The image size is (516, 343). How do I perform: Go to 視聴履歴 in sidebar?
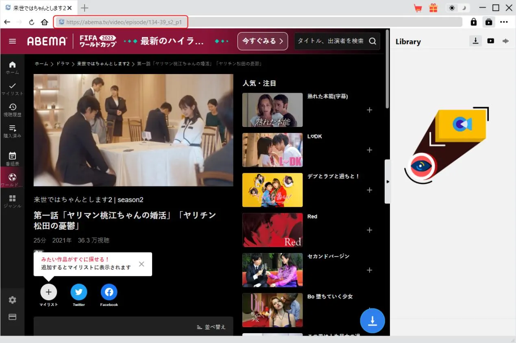pos(13,109)
